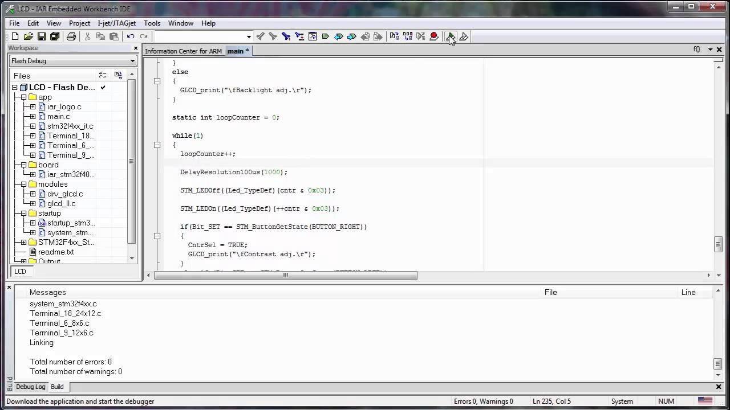Screen dimensions: 730x410
Task: Expand the drv_glcd.c file node
Action: click(33, 194)
